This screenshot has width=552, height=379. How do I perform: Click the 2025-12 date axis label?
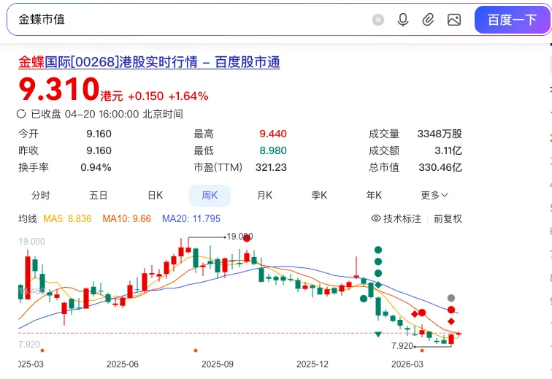tap(313, 364)
